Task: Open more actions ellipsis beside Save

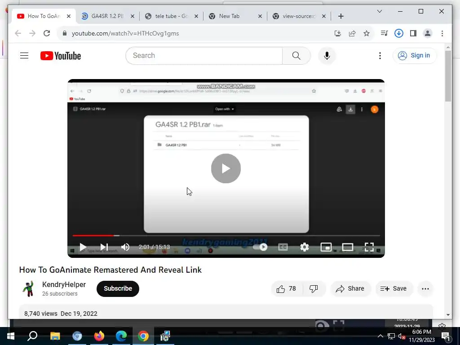Action: point(425,289)
